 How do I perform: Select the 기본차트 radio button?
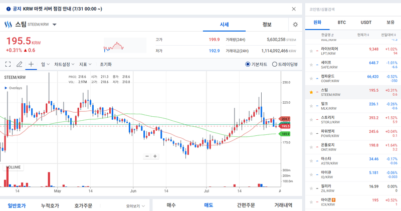coord(248,64)
